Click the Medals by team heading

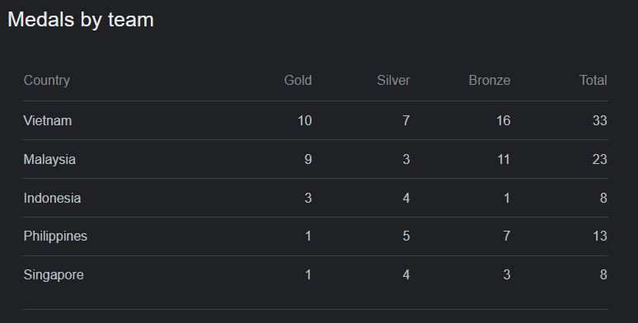point(81,20)
